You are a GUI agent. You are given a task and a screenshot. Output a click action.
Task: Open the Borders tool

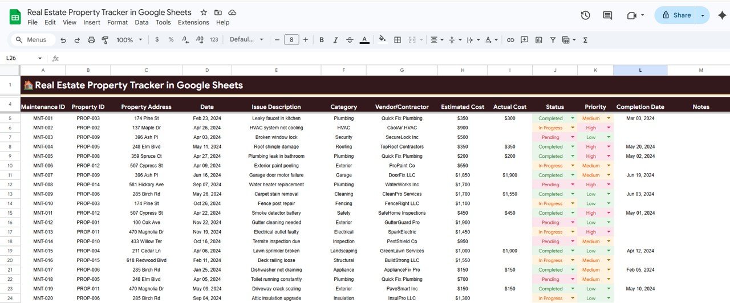[x=398, y=40]
